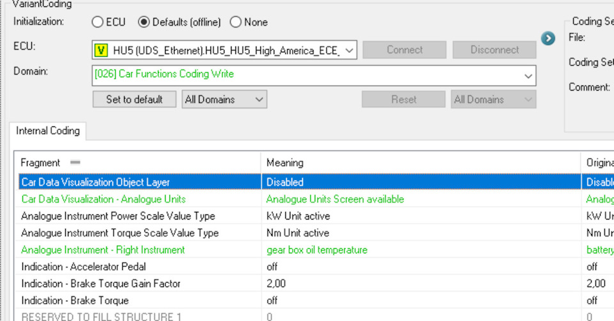Click the Disconnect button

coord(494,50)
